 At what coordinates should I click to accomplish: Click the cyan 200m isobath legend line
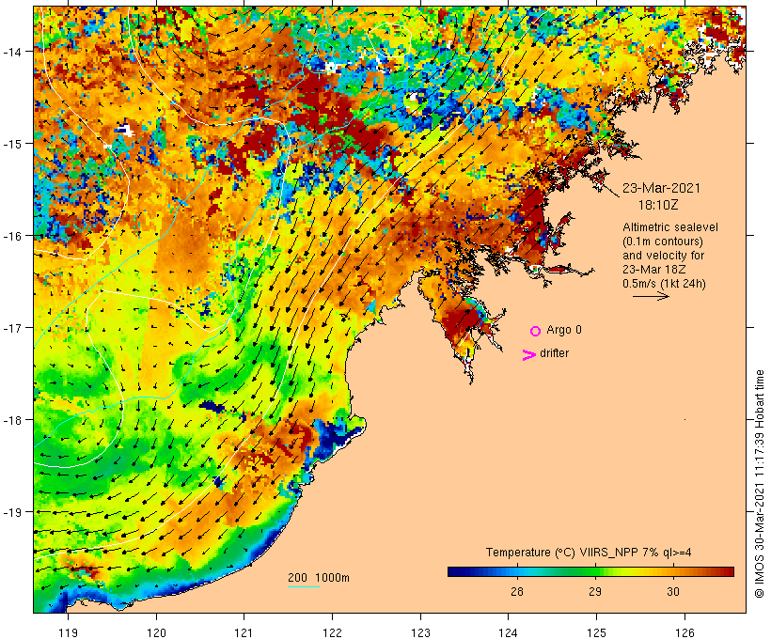pos(304,586)
